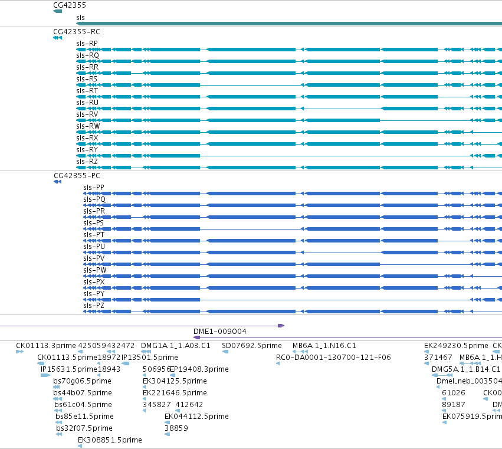Click the IP15631.5prime EST label

[69, 369]
